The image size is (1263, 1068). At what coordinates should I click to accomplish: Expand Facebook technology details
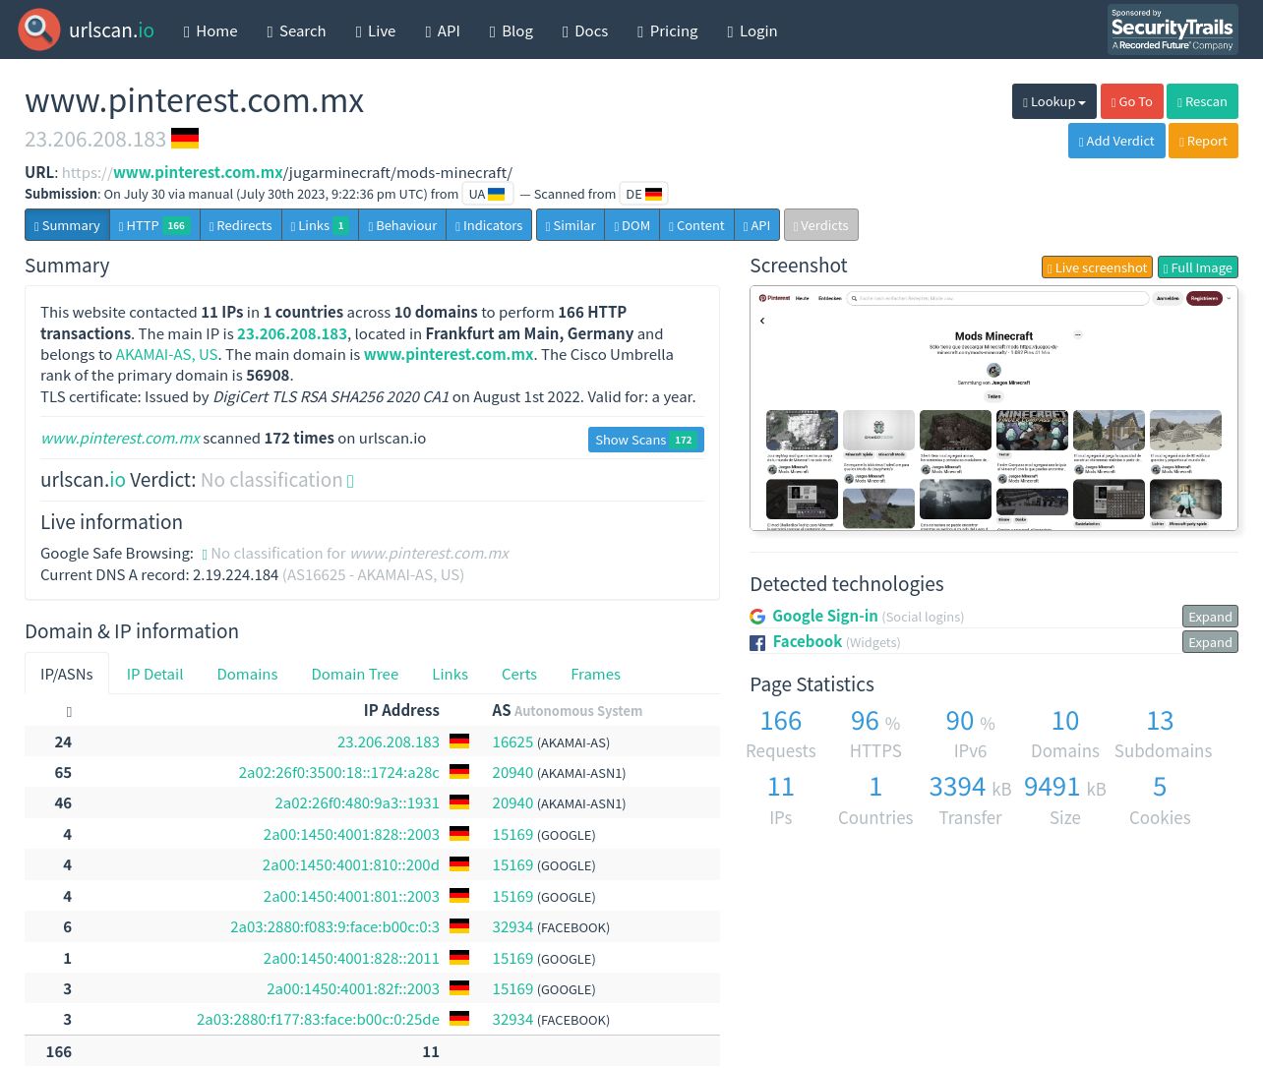1210,642
